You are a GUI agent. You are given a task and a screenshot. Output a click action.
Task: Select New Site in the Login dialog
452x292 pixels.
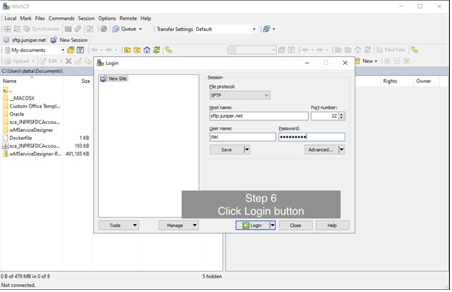(114, 79)
